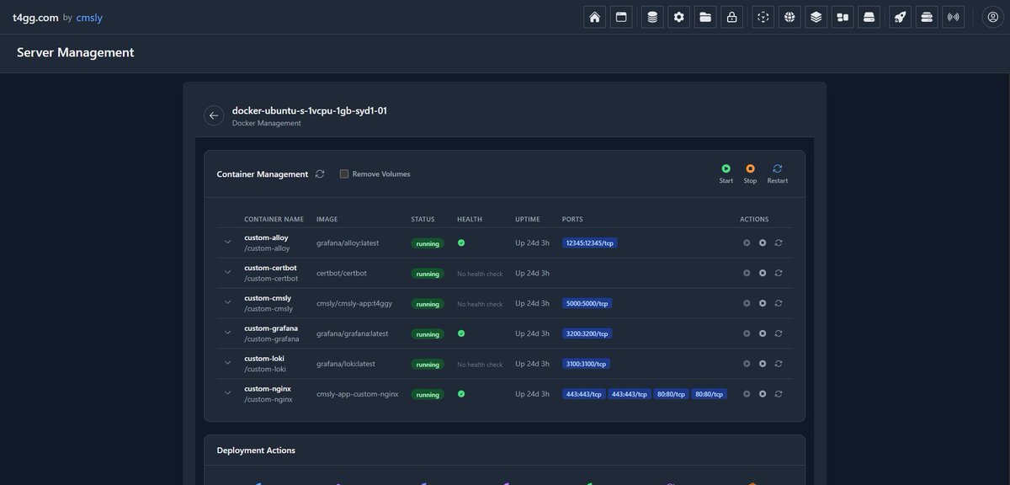Viewport: 1010px width, 485px height.
Task: Open the browser window icon in navigation
Action: tap(621, 17)
